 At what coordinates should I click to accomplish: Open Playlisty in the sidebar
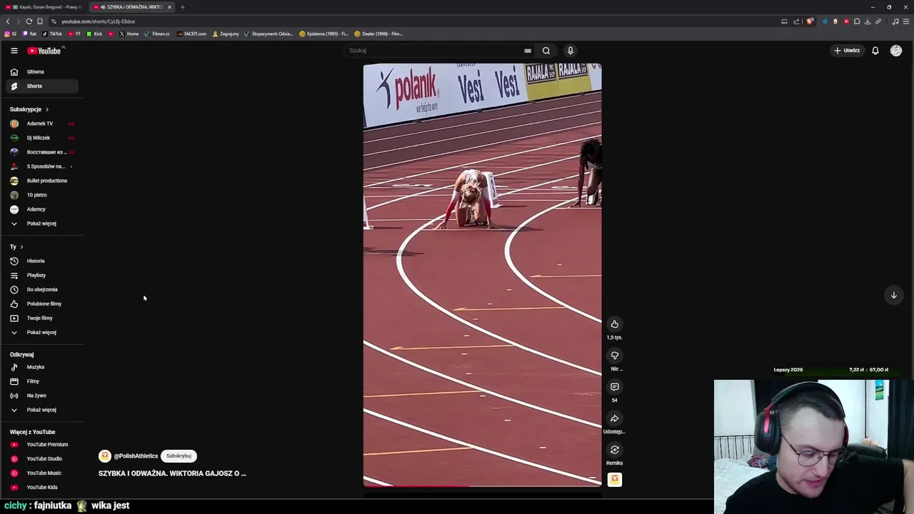point(41,276)
